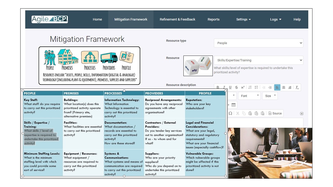The width and height of the screenshot is (333, 187).
Task: Click the remove formatting icon
Action: (297, 88)
